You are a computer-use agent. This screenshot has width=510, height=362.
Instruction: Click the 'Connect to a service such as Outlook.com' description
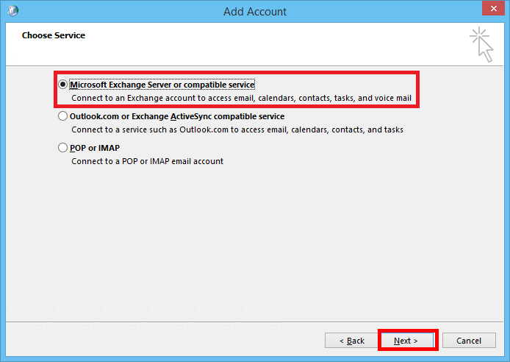tap(237, 130)
